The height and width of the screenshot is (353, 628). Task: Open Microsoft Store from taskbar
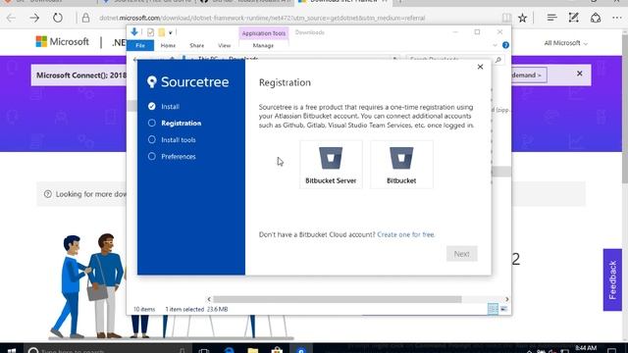tap(277, 351)
